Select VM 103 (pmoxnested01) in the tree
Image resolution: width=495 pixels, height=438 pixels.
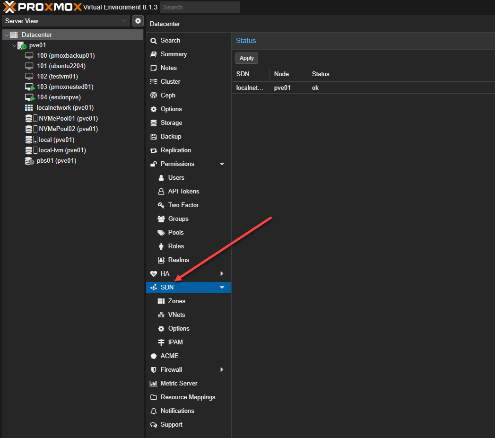65,87
